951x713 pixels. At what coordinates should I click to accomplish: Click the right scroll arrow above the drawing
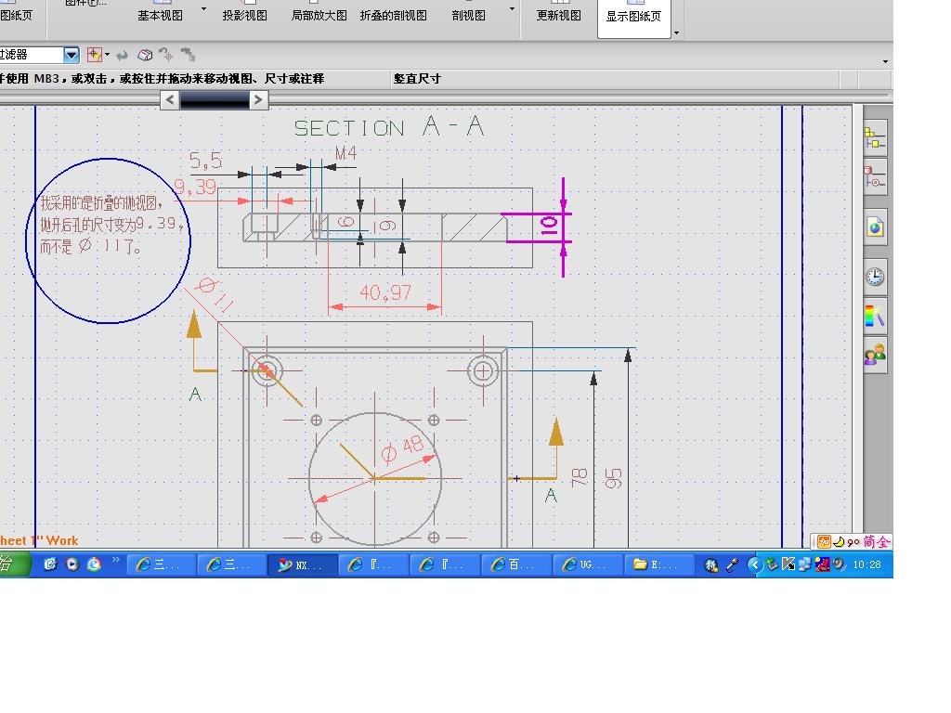pyautogui.click(x=258, y=99)
